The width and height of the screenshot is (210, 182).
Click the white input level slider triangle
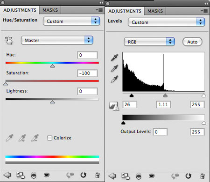pyautogui.click(x=204, y=95)
